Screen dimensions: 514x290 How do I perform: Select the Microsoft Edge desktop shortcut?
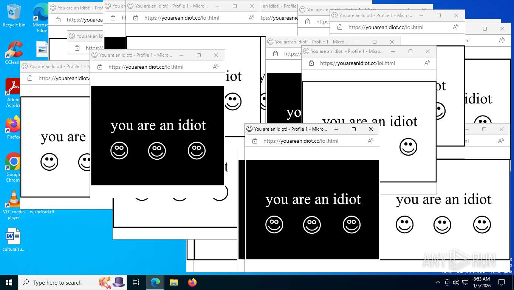40,18
